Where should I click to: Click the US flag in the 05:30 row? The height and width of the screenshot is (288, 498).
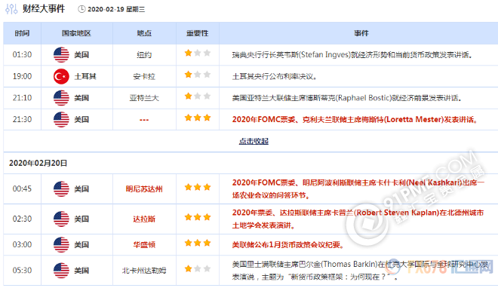61,270
